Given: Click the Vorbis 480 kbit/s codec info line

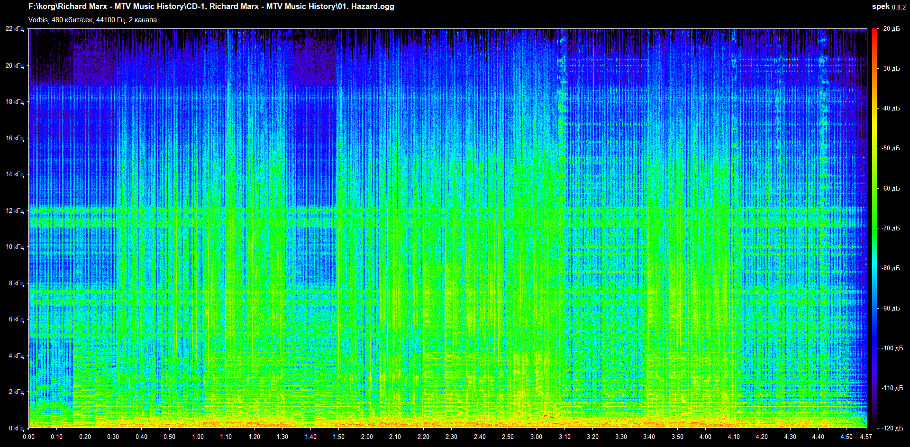Looking at the screenshot, I should pyautogui.click(x=92, y=20).
